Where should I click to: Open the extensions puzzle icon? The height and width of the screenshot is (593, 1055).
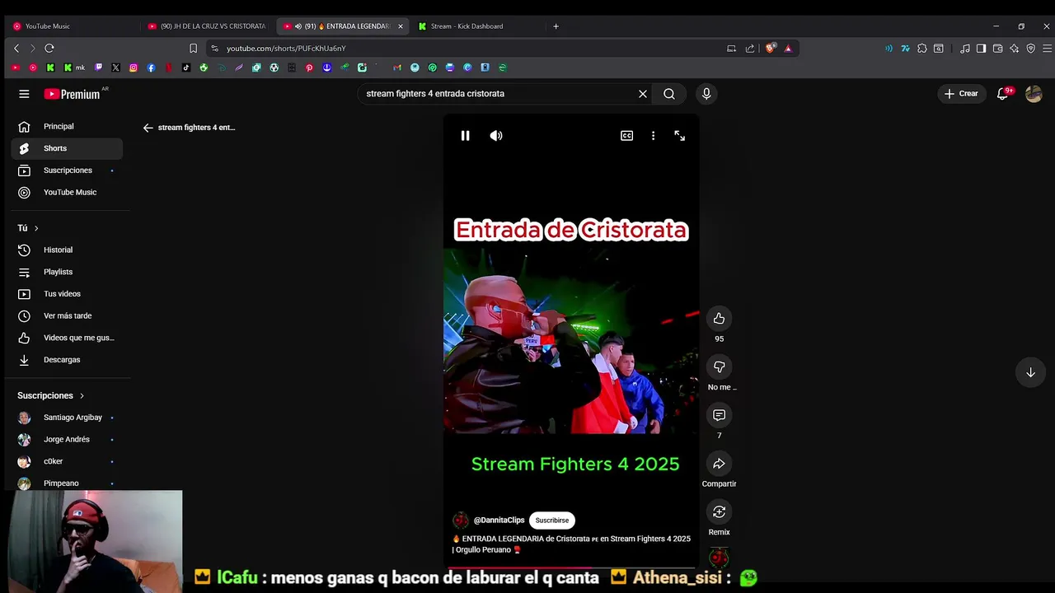(921, 49)
